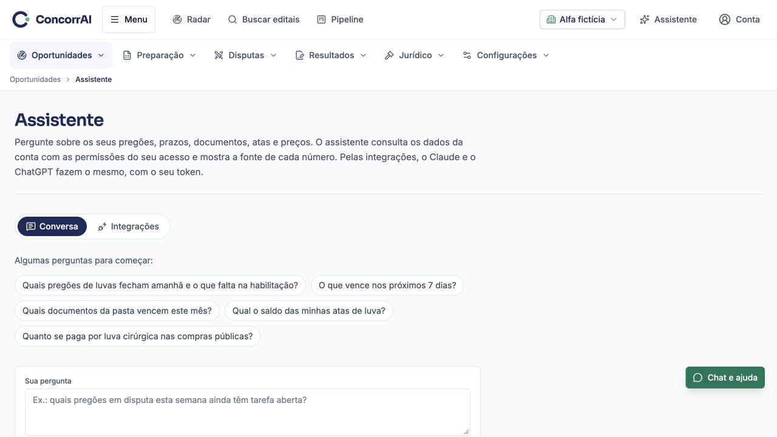Open Radar from the top bar

[x=191, y=19]
